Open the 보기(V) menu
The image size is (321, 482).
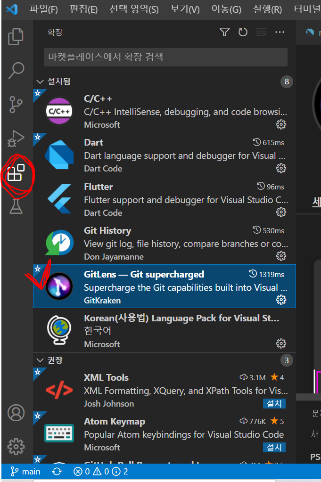pyautogui.click(x=185, y=9)
